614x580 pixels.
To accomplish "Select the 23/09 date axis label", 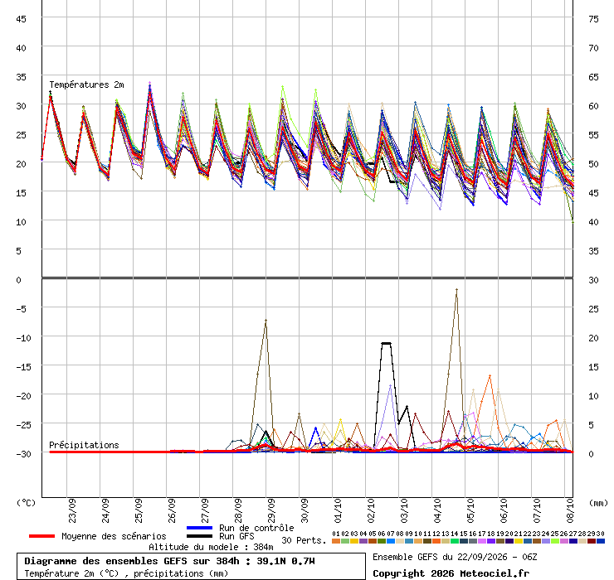I will [x=72, y=510].
